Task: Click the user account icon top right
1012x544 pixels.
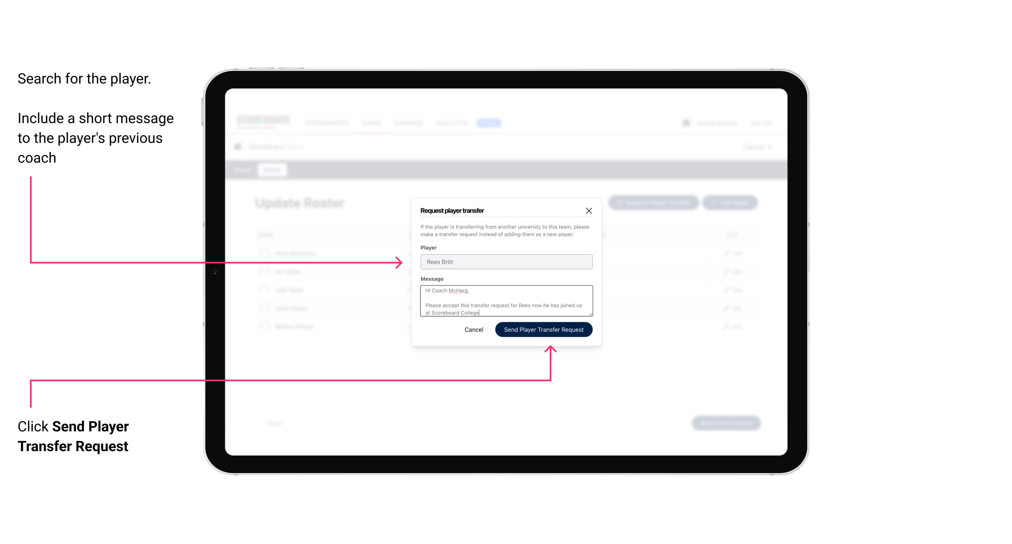Action: 685,123
